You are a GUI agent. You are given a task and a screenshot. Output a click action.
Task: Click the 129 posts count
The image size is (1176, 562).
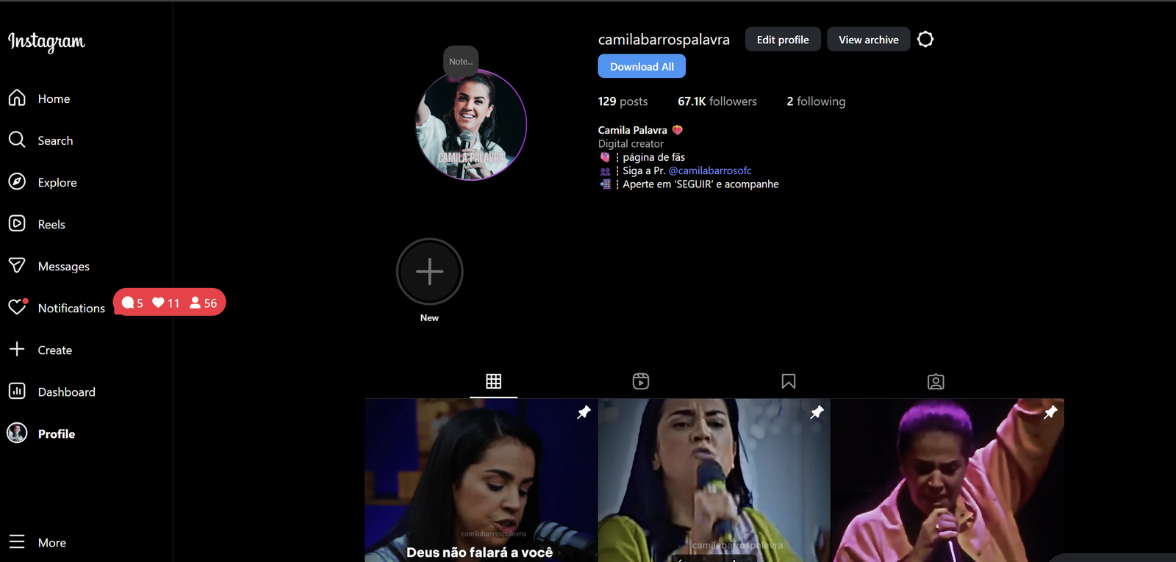(623, 101)
